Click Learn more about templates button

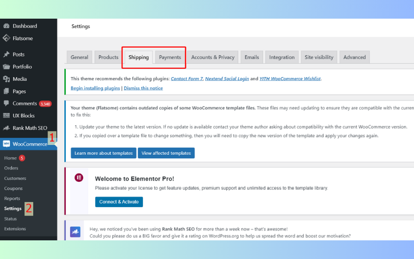[103, 153]
